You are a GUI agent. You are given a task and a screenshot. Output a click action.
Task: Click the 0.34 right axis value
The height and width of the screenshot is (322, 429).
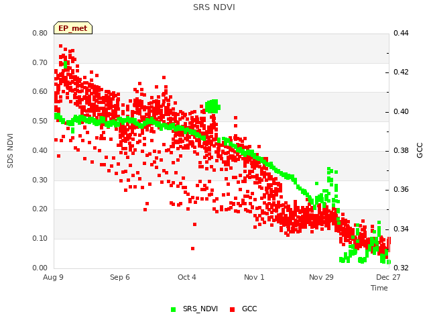[401, 229]
